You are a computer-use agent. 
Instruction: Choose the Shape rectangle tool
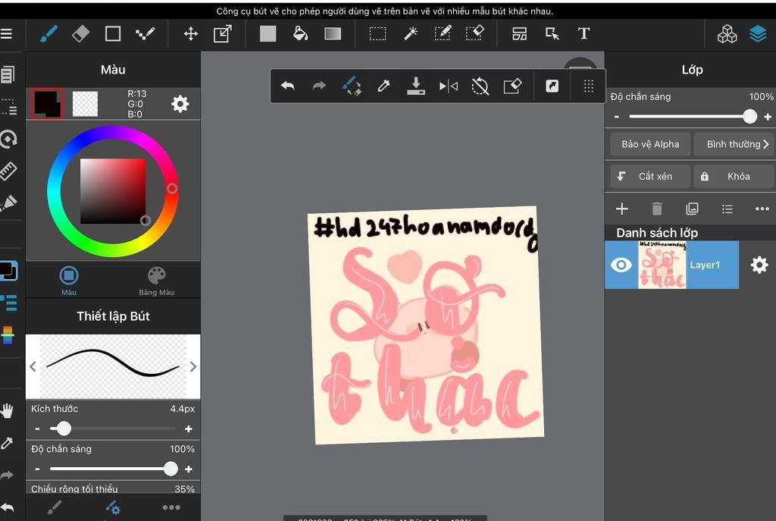point(113,33)
